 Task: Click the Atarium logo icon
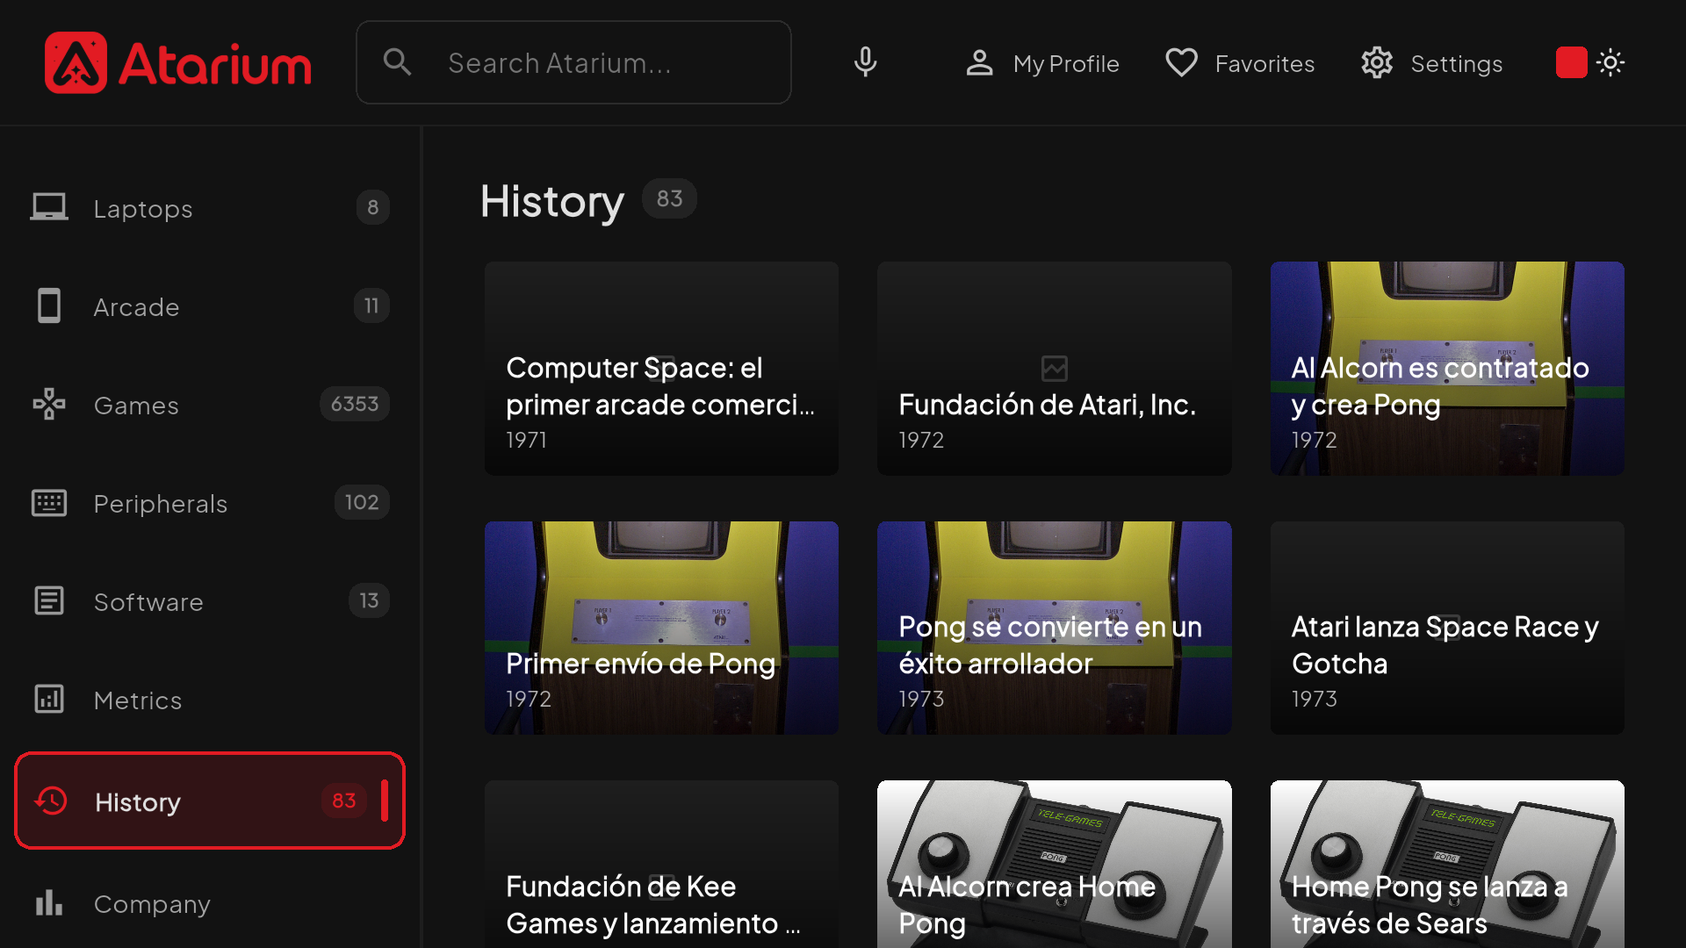coord(76,62)
